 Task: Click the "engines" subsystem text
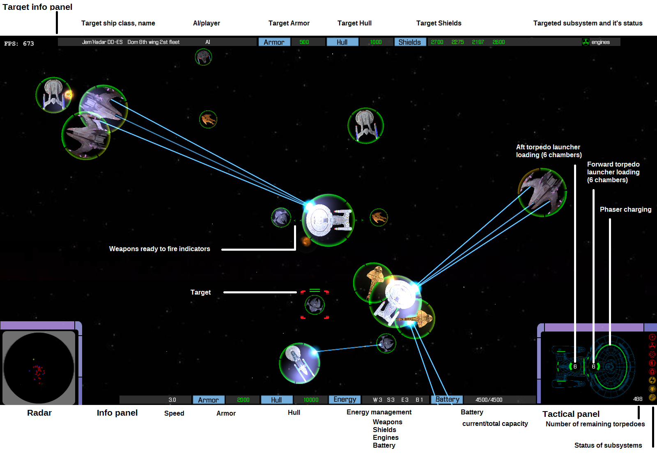(601, 42)
